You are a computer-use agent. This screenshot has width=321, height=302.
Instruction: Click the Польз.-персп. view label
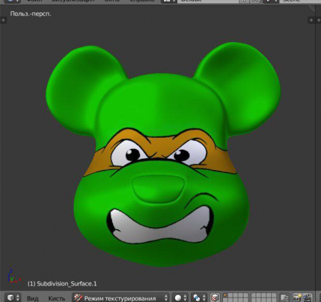pos(31,14)
